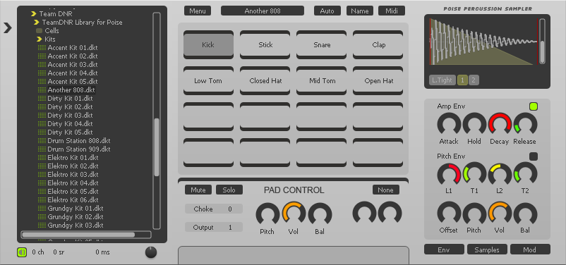The width and height of the screenshot is (566, 265).
Task: Select the Snare pad
Action: (x=322, y=44)
